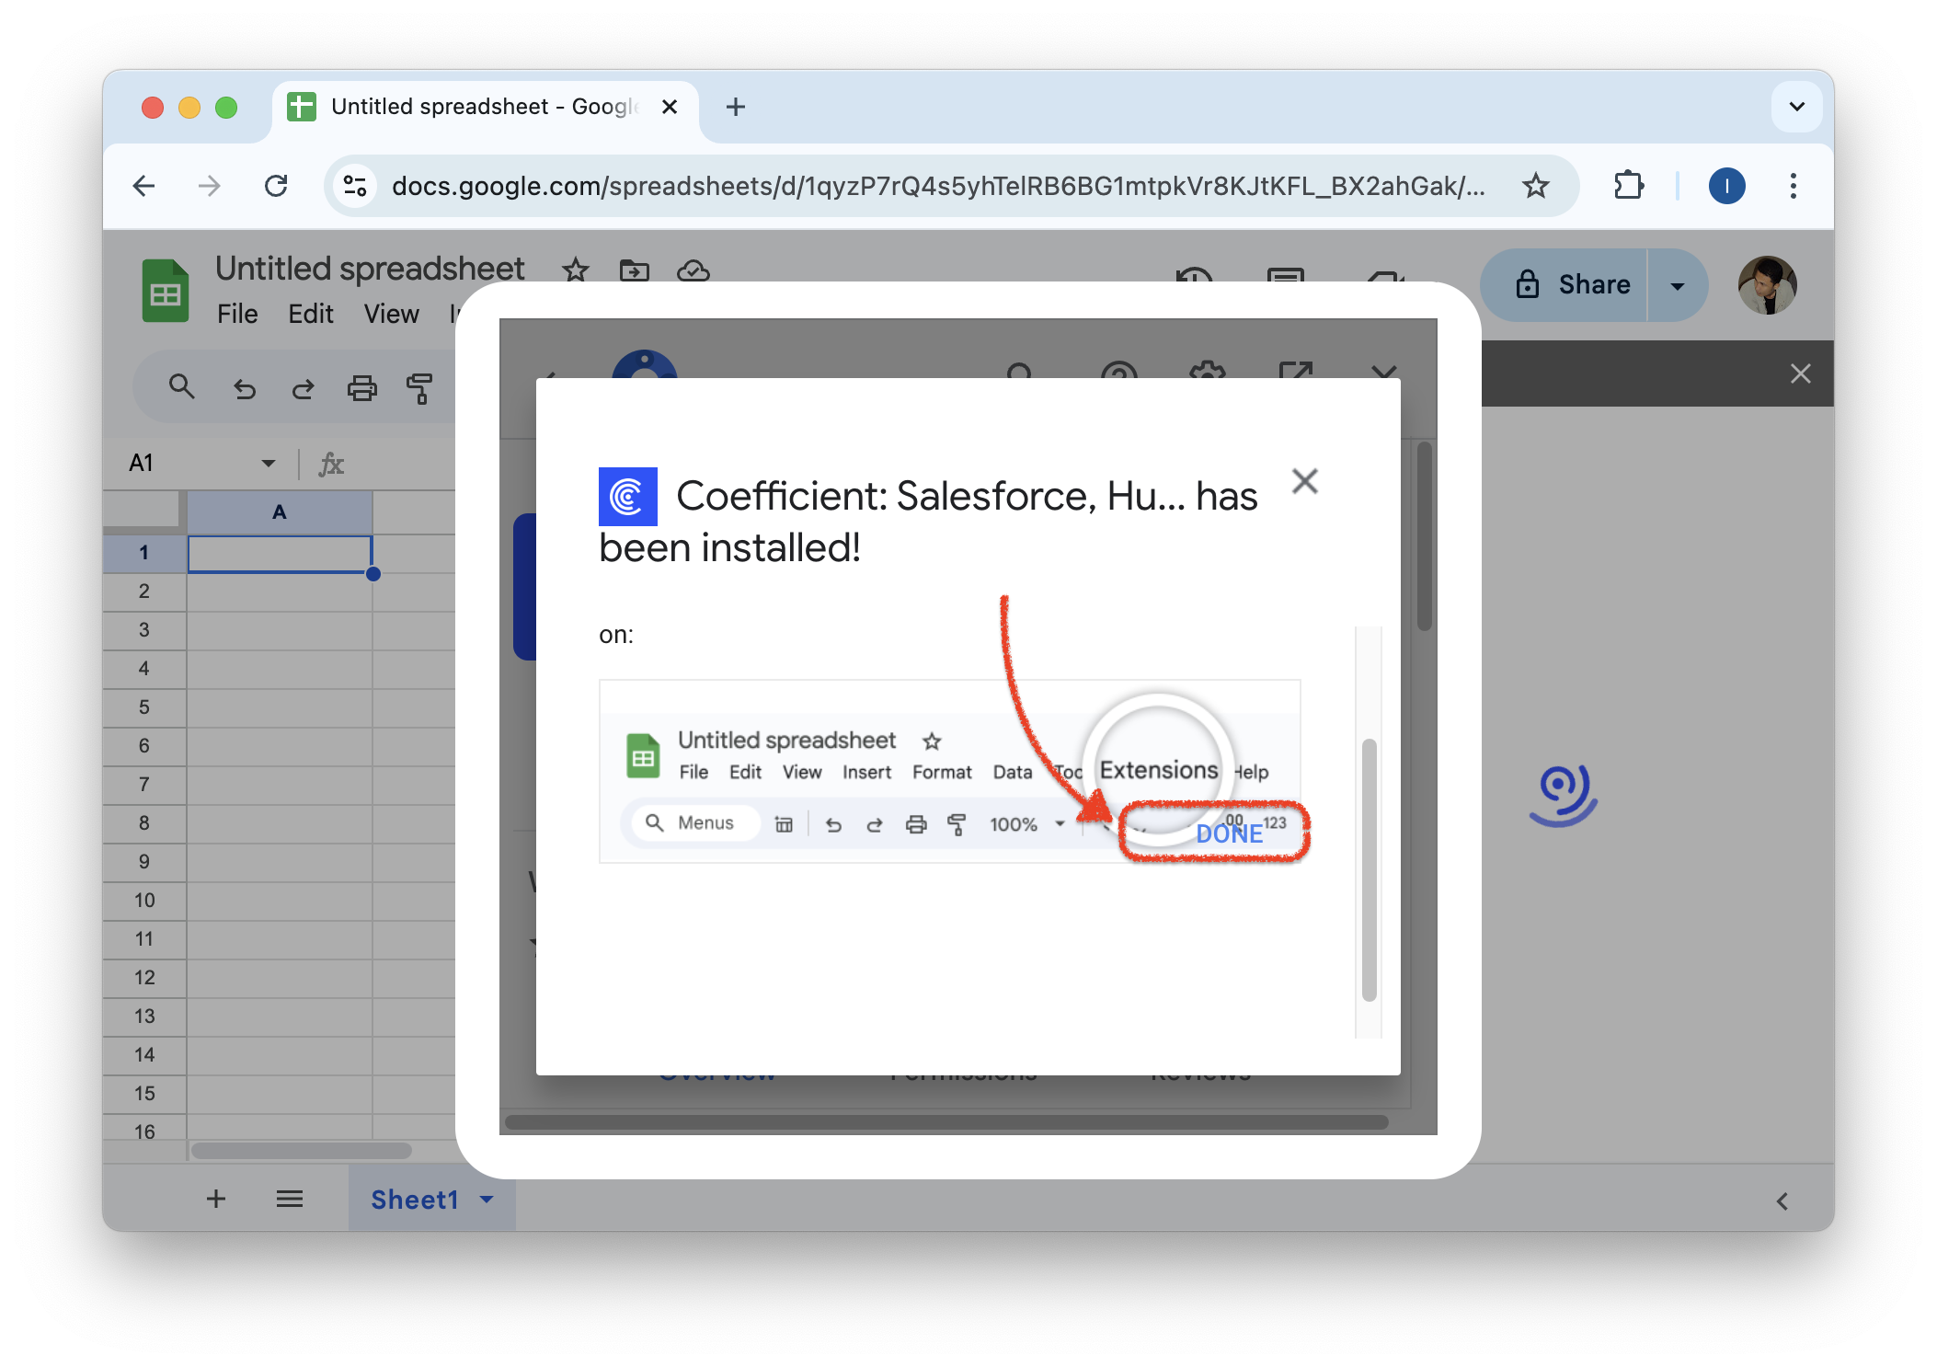Screen dimensions: 1937x1367
Task: Click the undo icon in the toolbar
Action: (244, 389)
